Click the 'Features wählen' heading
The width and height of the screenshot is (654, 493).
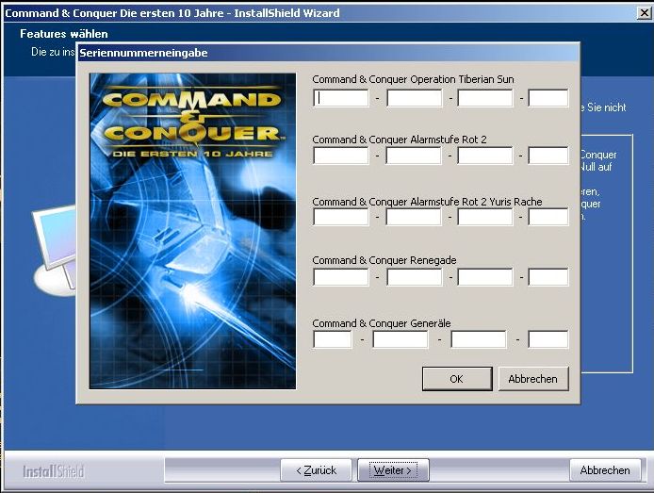tap(64, 34)
